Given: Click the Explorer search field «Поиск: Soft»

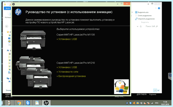Looking at the screenshot, I should click(151, 26).
